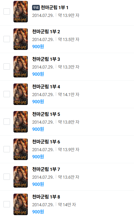Check the box for 천마군림 1부 1
The height and width of the screenshot is (218, 134).
pyautogui.click(x=7, y=11)
